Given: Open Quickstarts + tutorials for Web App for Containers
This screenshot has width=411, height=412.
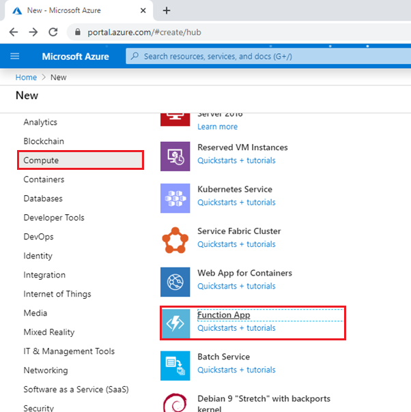Looking at the screenshot, I should point(236,286).
